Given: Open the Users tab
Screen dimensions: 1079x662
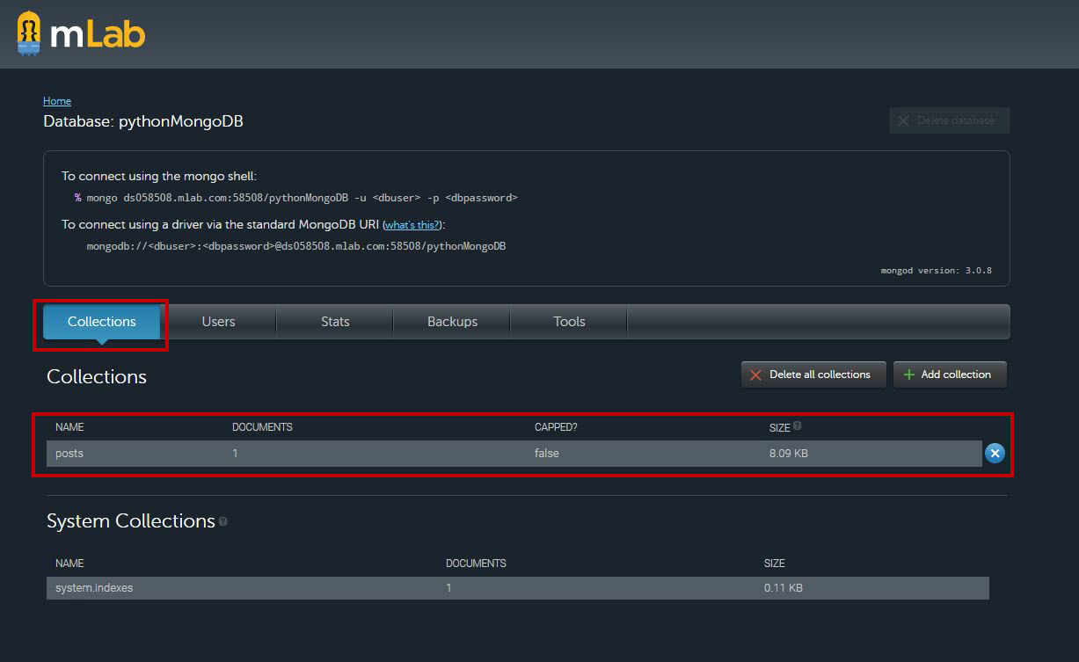Looking at the screenshot, I should coord(218,322).
